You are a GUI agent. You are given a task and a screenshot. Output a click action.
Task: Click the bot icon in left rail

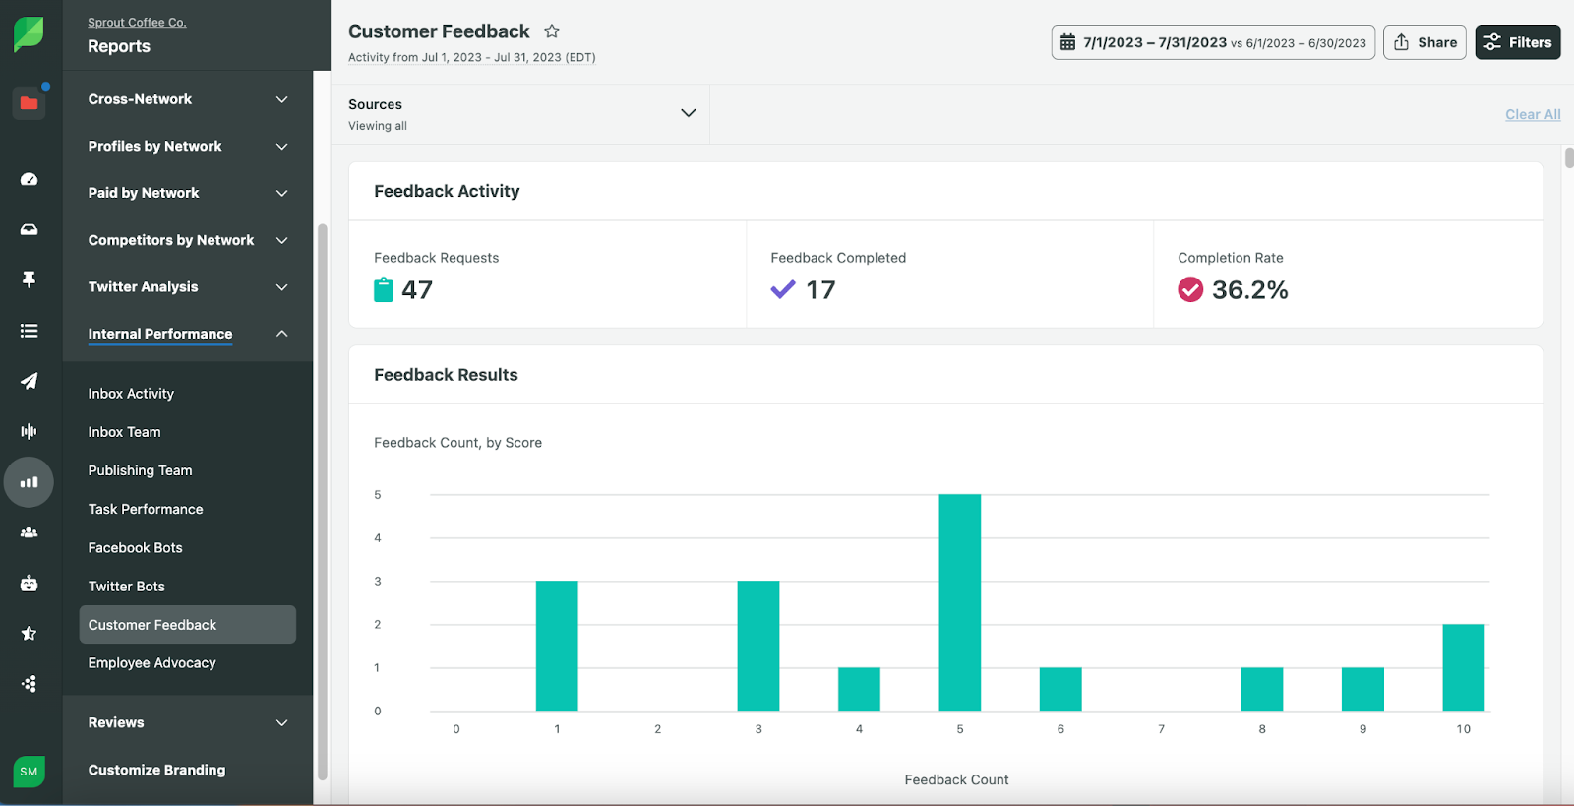[x=30, y=583]
